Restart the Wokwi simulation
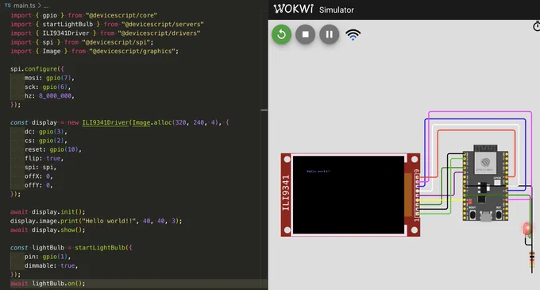Viewport: 540px width, 290px height. (281, 34)
